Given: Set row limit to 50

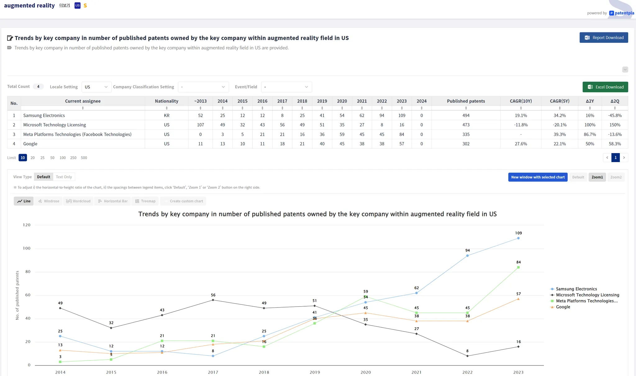Looking at the screenshot, I should click(x=52, y=158).
